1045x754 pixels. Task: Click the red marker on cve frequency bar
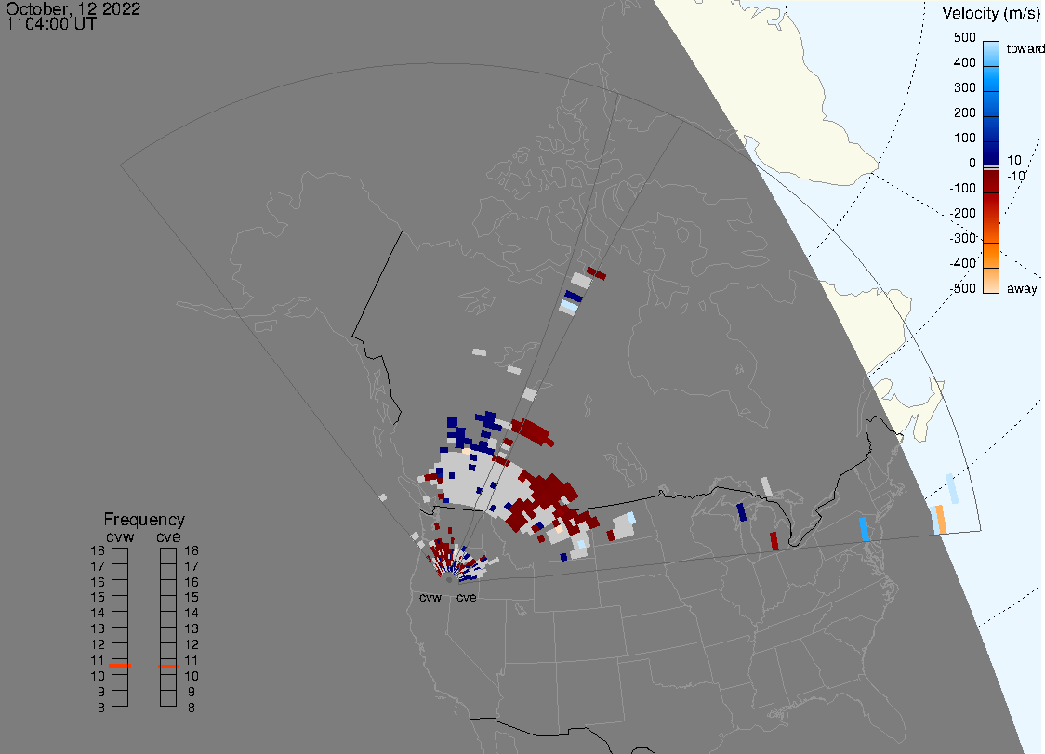(168, 667)
